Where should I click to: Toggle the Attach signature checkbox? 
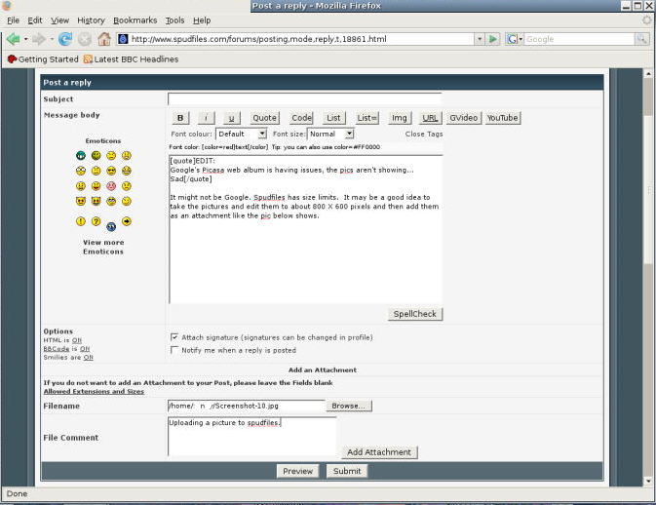pos(174,337)
